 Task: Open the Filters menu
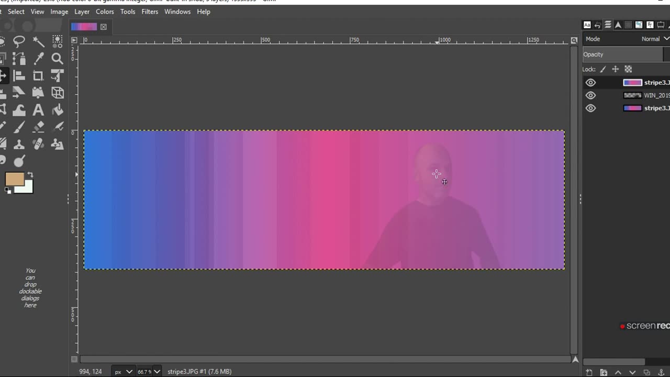150,12
